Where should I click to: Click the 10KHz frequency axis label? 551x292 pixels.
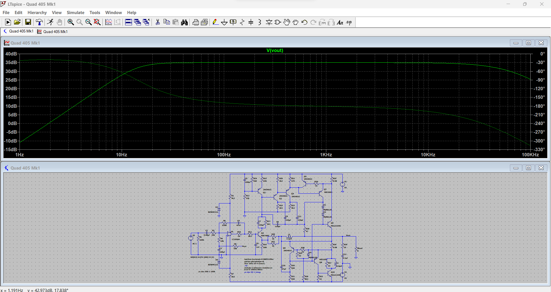click(x=428, y=155)
